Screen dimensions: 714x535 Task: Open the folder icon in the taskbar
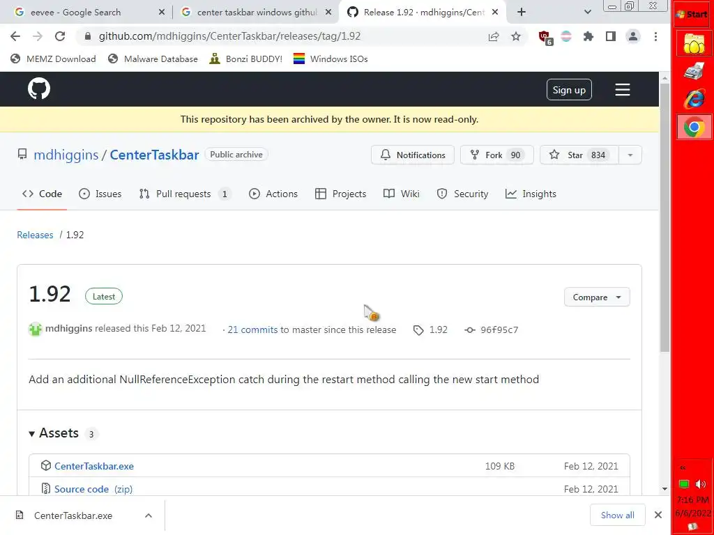[694, 44]
